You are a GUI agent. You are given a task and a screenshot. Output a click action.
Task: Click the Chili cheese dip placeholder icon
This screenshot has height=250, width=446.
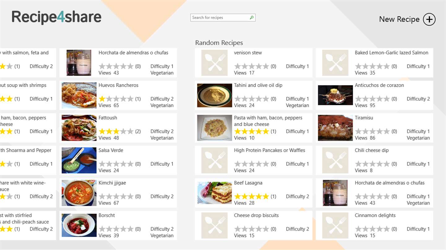(x=335, y=160)
